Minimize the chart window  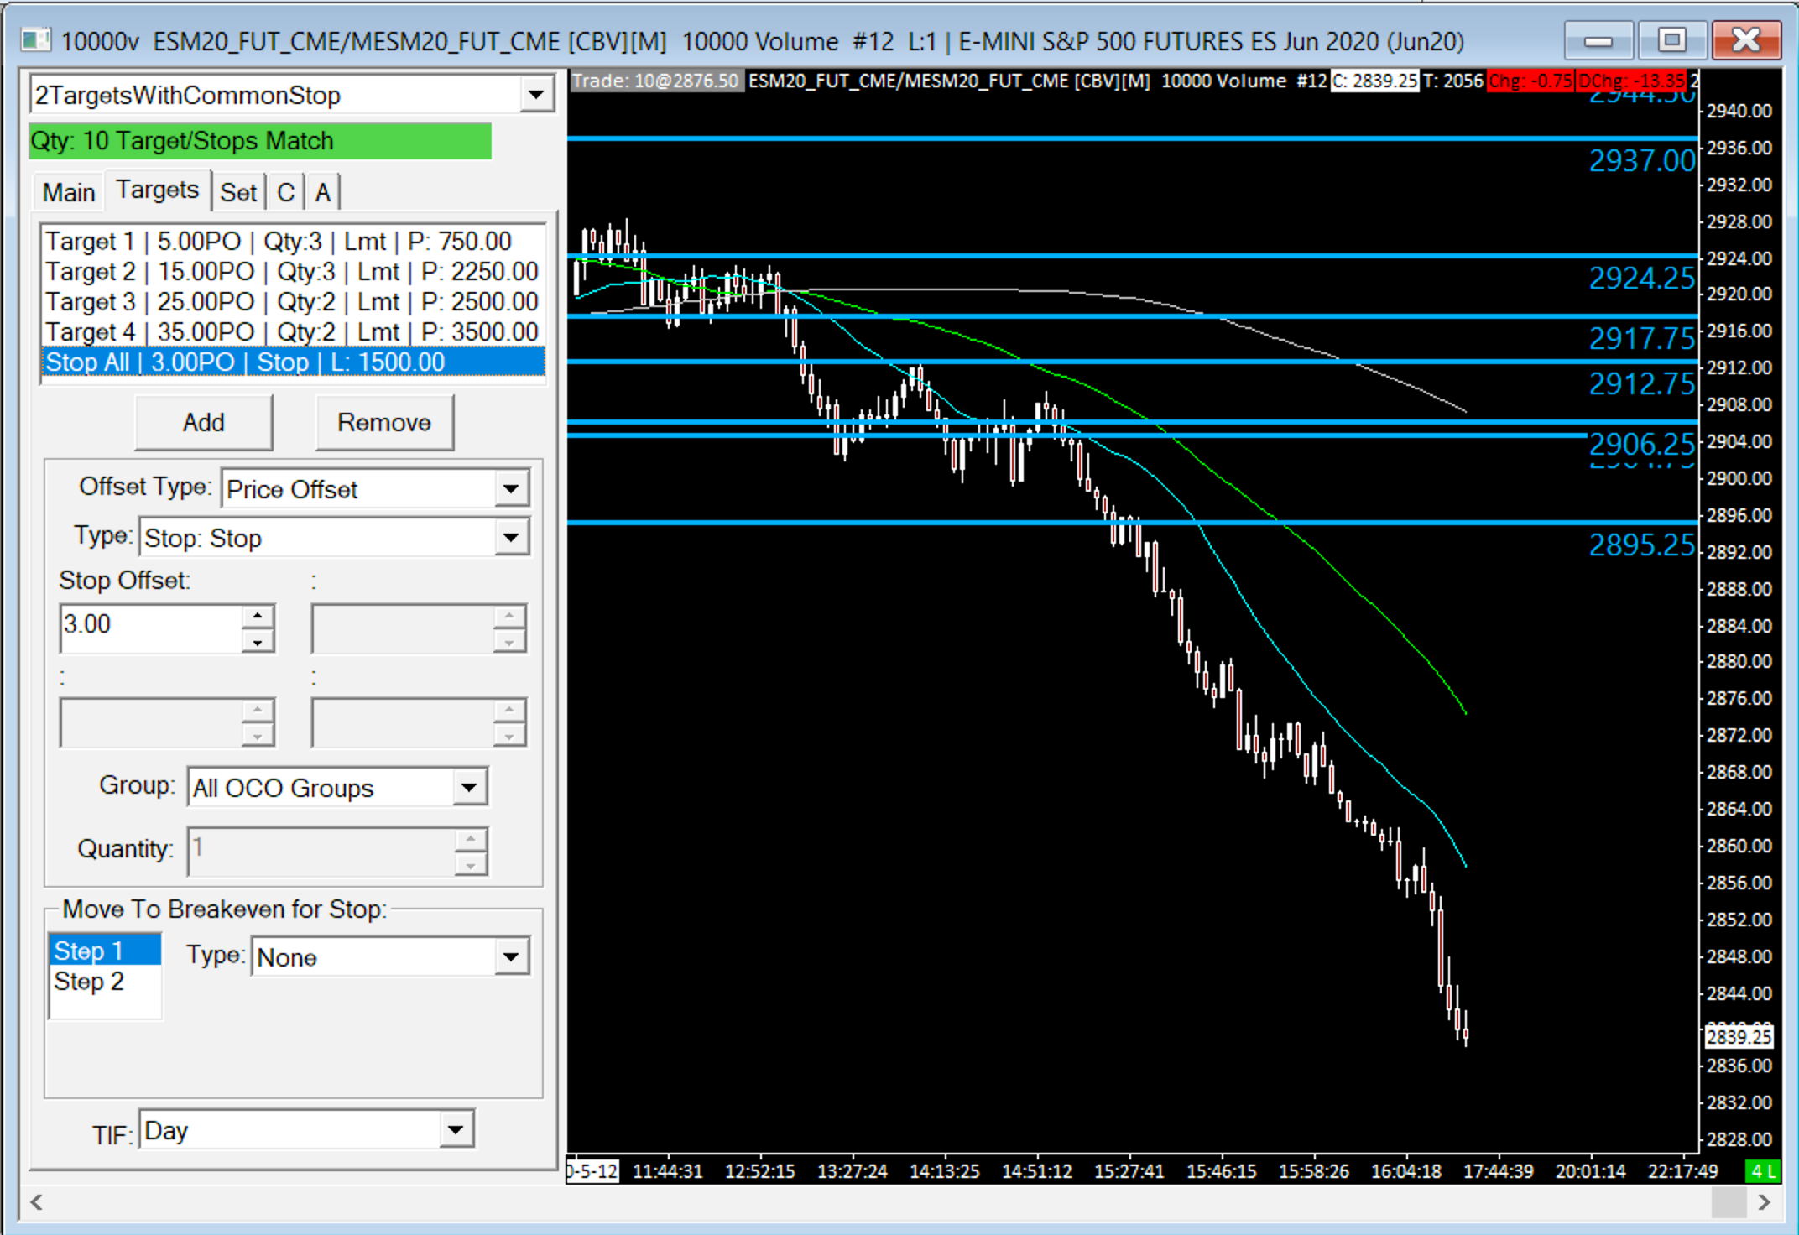pos(1598,40)
